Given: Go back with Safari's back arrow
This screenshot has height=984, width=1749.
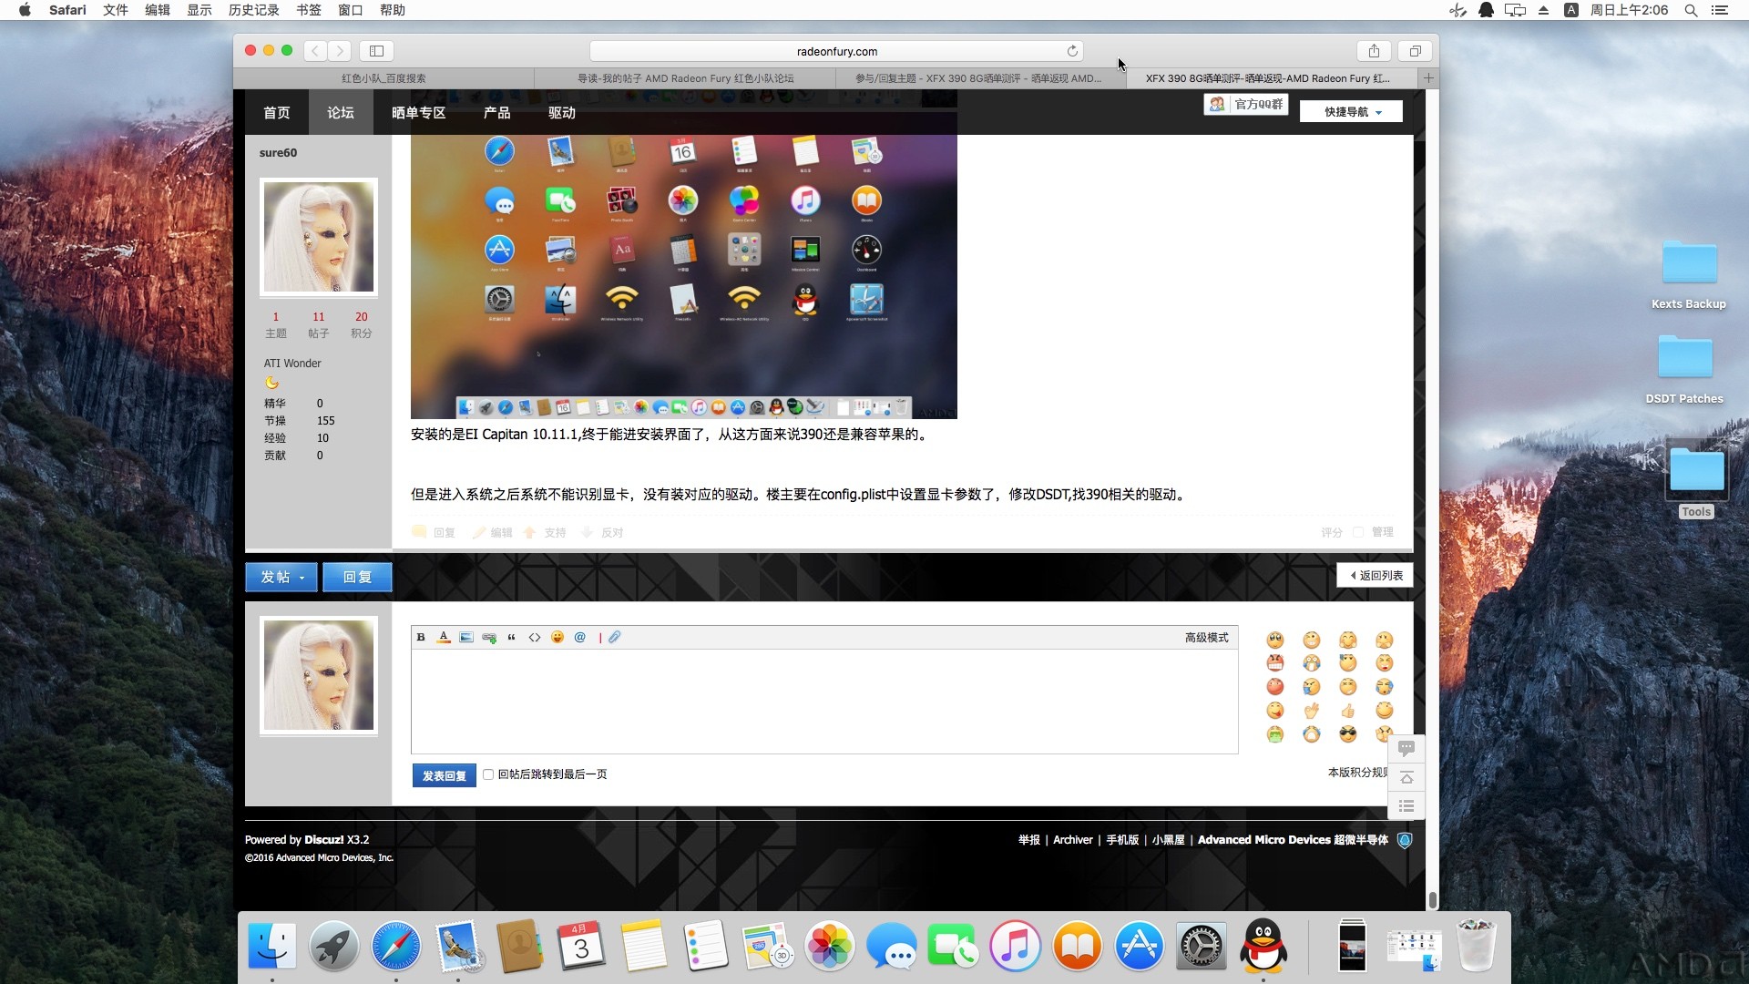Looking at the screenshot, I should point(315,51).
